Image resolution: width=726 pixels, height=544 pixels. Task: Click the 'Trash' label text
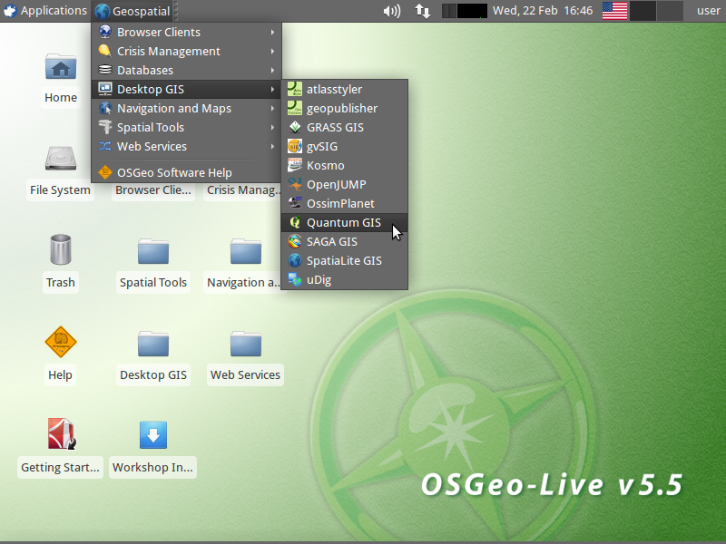[x=60, y=282]
